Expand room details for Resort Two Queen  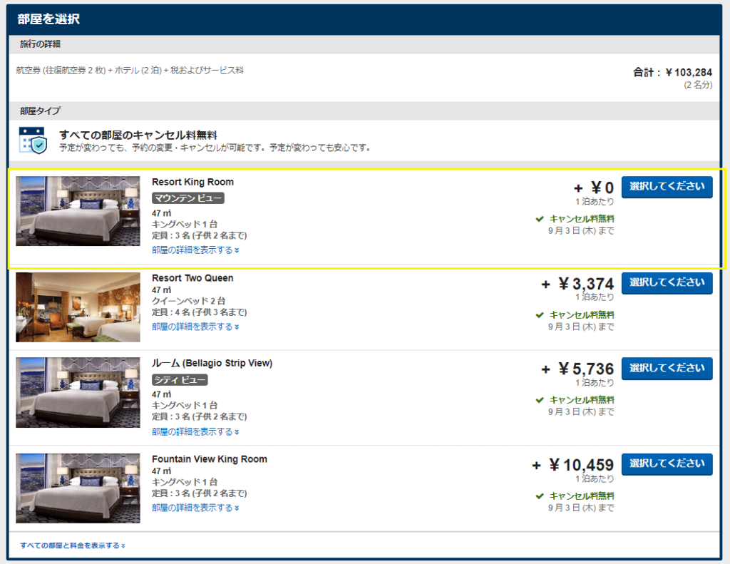[x=195, y=327]
